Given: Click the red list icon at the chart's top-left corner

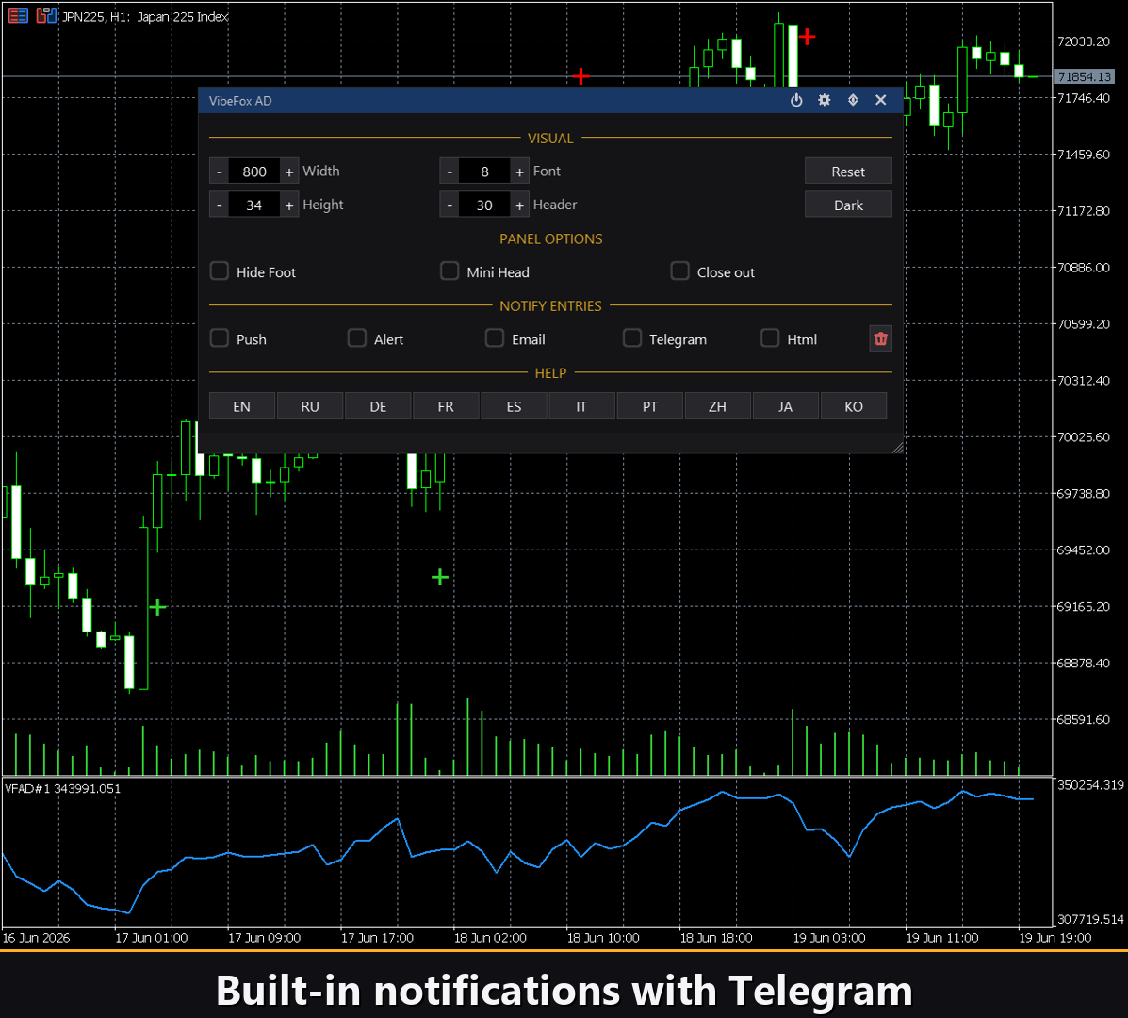Looking at the screenshot, I should coord(18,15).
